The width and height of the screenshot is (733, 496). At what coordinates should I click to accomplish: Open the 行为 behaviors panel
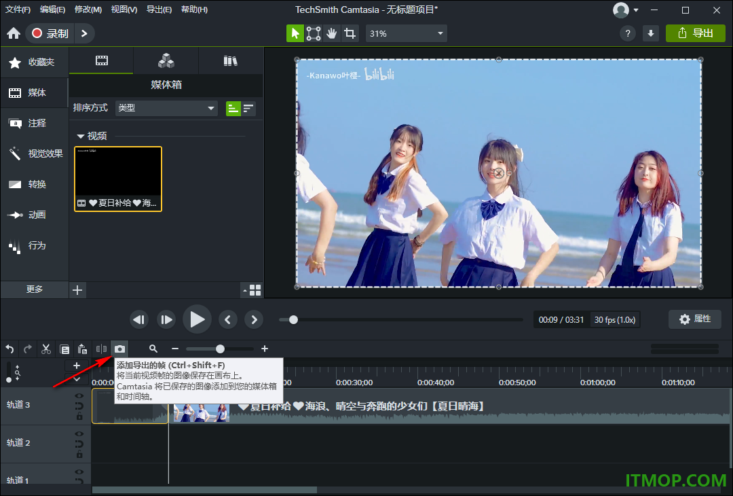pos(34,246)
